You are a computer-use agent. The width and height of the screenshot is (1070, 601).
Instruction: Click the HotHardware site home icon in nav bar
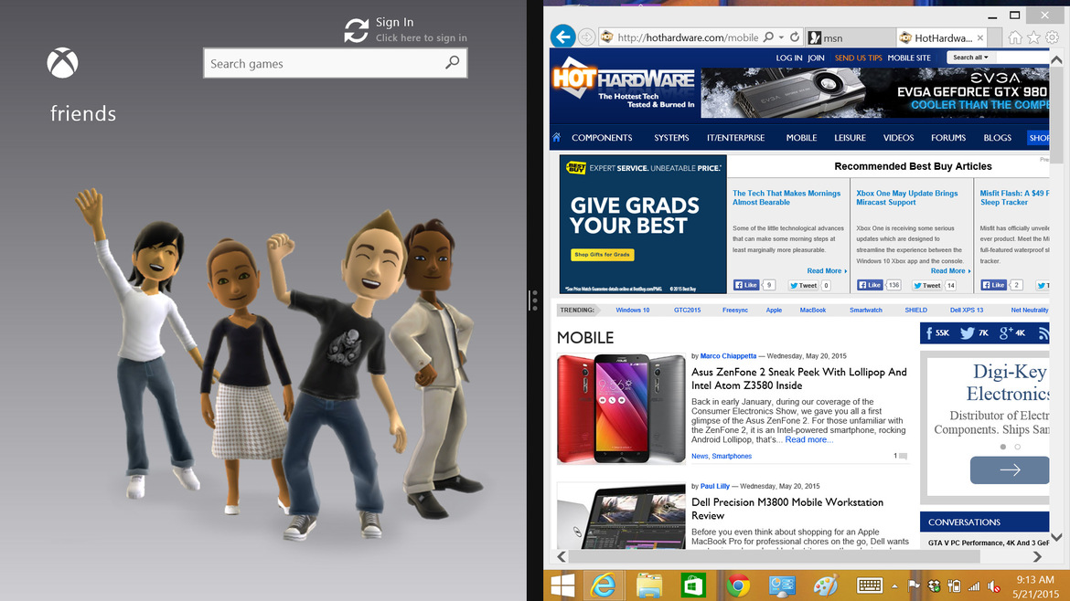tap(557, 138)
